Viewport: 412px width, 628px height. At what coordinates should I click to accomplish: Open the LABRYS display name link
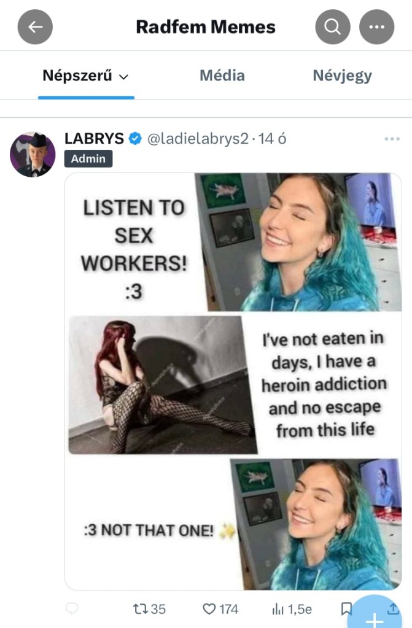coord(94,139)
